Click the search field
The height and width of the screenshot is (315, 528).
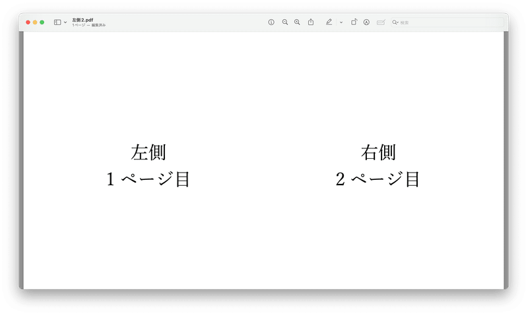[x=447, y=22]
